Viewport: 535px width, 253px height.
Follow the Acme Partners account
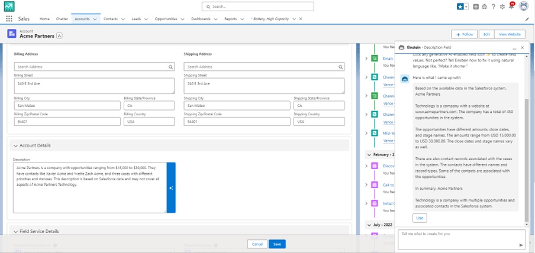(465, 34)
